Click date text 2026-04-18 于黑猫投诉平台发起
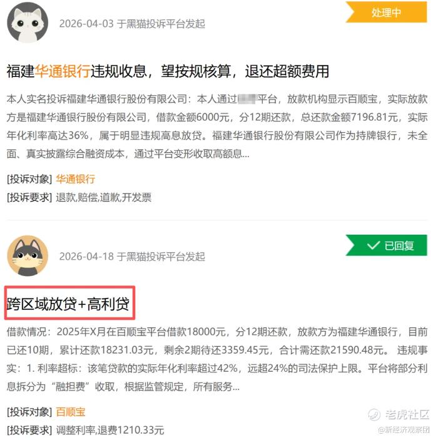438x440 pixels. click(132, 257)
